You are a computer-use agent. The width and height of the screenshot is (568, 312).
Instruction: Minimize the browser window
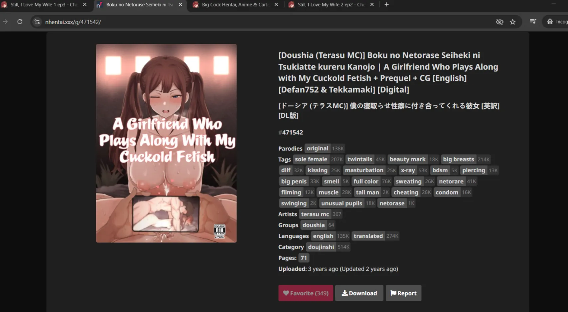(554, 4)
